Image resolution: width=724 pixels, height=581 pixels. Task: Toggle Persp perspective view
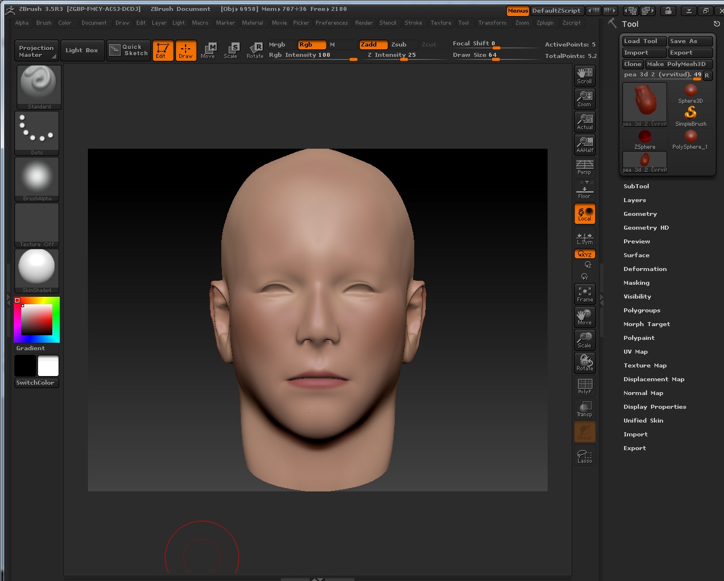(584, 167)
